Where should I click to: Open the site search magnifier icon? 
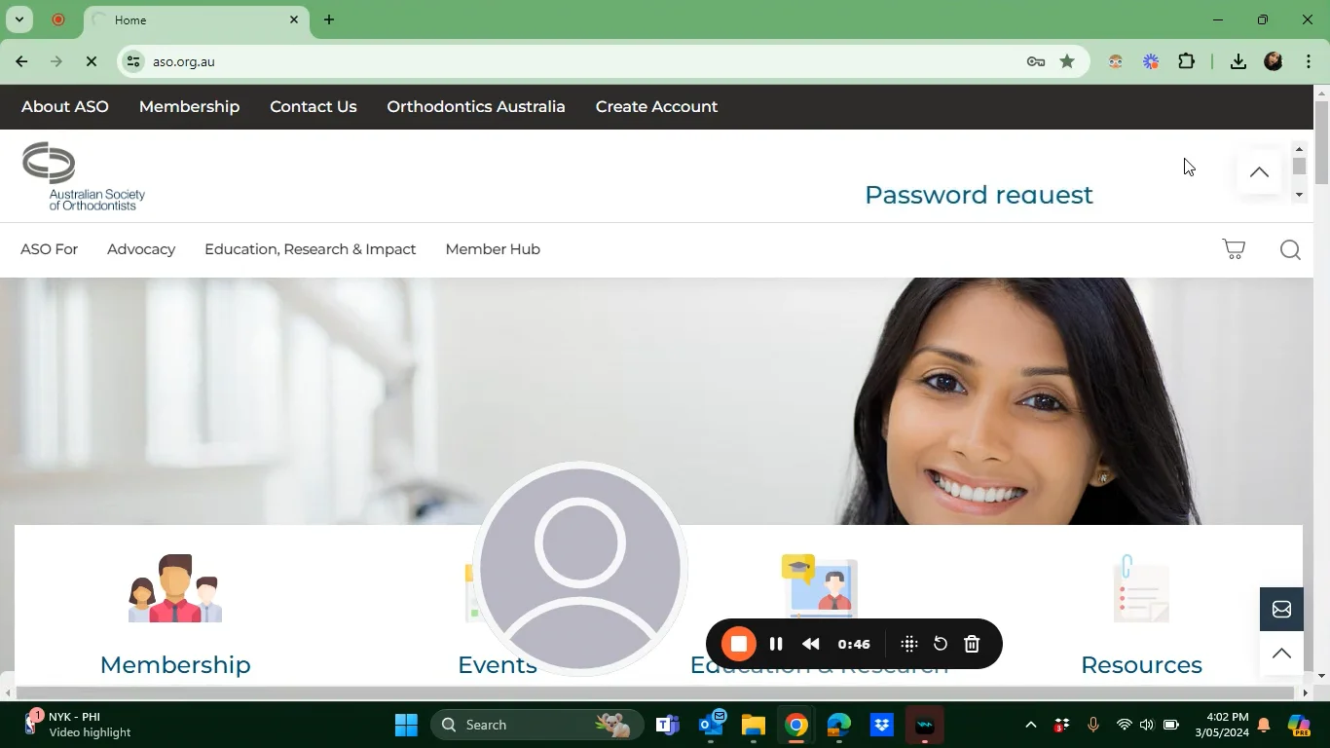pos(1290,250)
